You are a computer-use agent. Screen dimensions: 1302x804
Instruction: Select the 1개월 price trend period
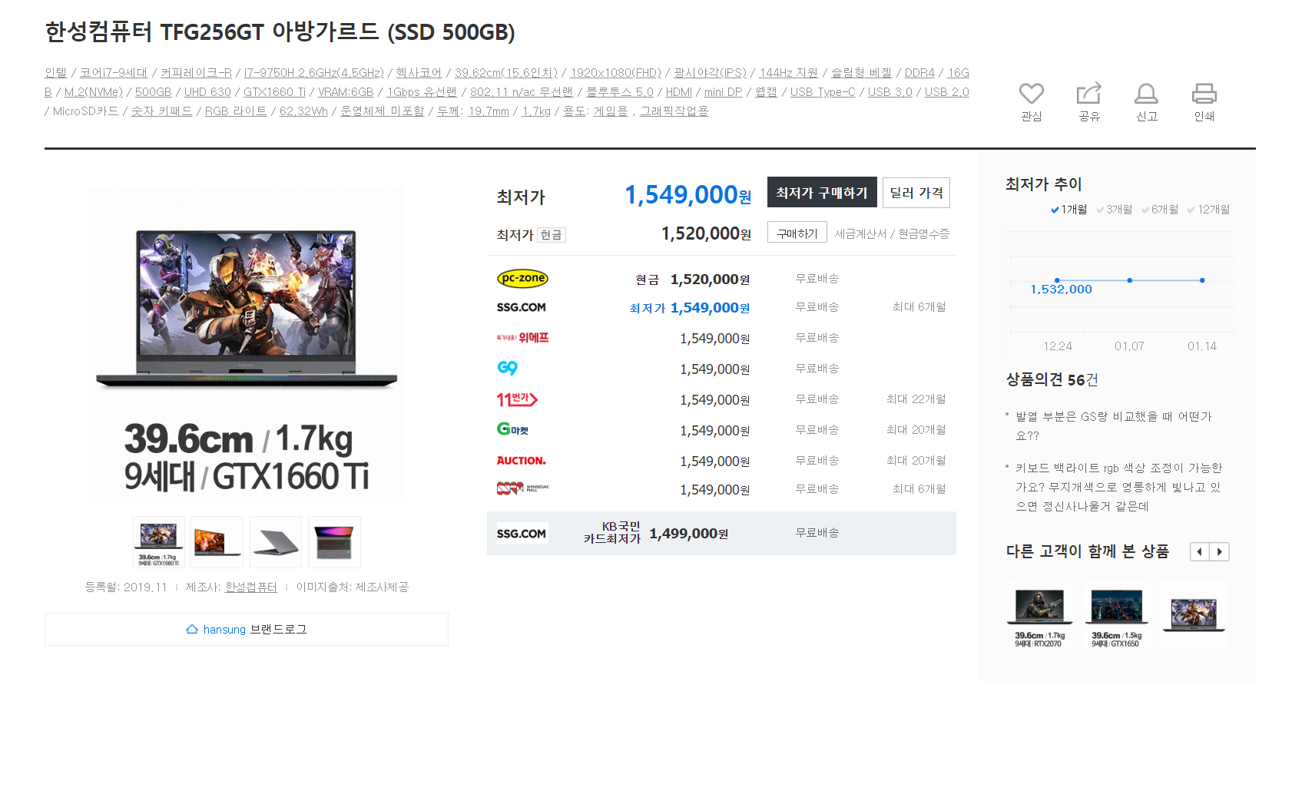point(1068,210)
